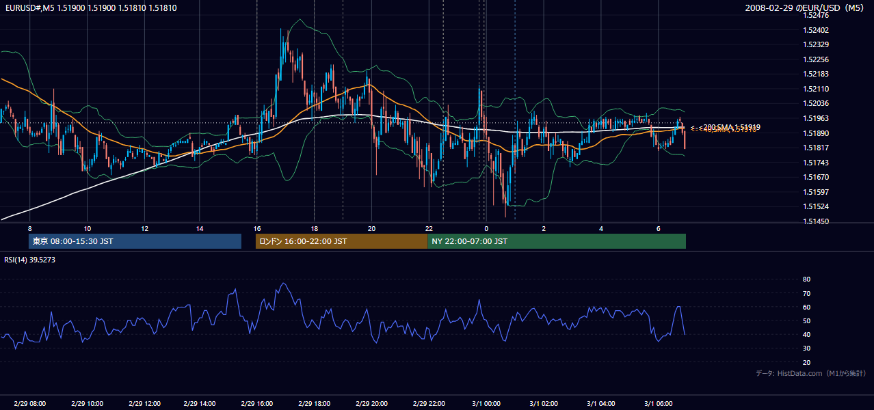Click the 2/29 14:00 time axis label
Screen dimensions: 874x410
pyautogui.click(x=200, y=403)
